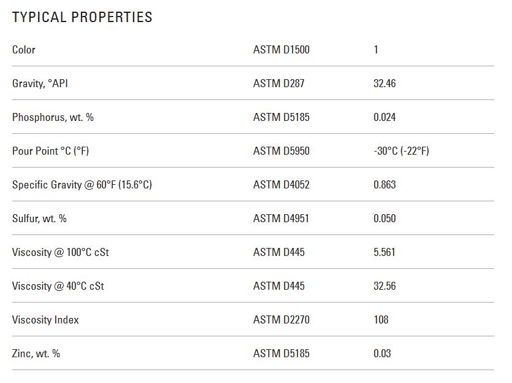Screen dimensions: 512x383
Task: Click the 32.46 gravity value
Action: pyautogui.click(x=384, y=83)
